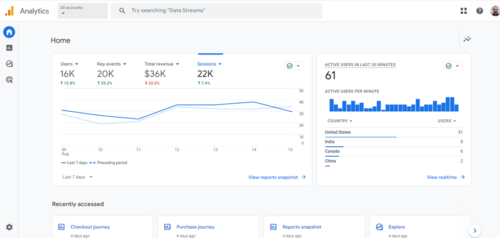Viewport: 500px width, 238px height.
Task: Open the Insights sparkline icon
Action: 467,39
